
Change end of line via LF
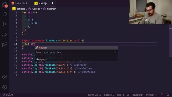(x=128, y=95)
